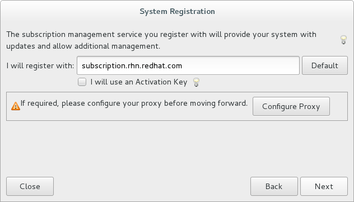Click the subscription.rhn.redhat.com text in the field
This screenshot has width=354, height=202.
[132, 66]
